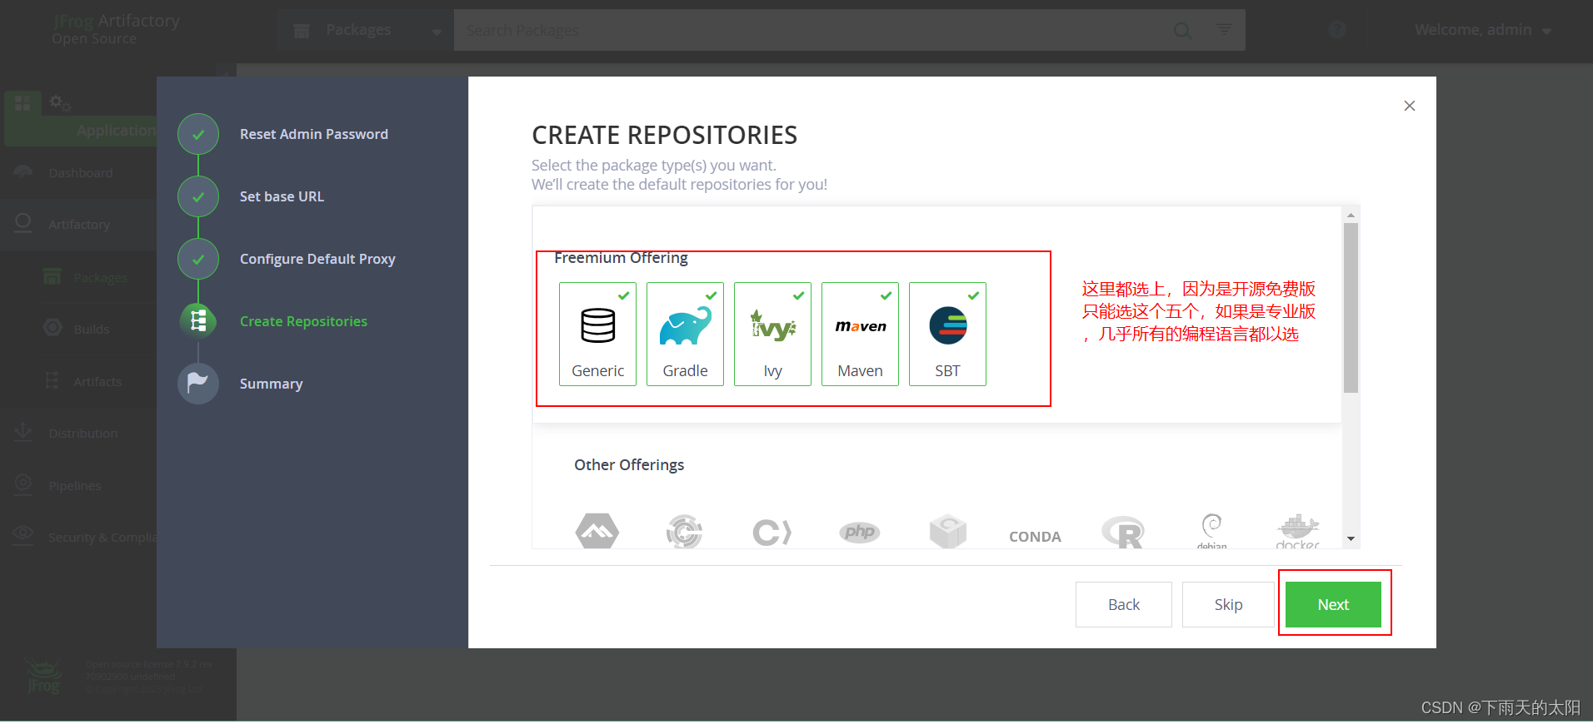The height and width of the screenshot is (724, 1593).
Task: Click the Builds sidebar icon
Action: [52, 328]
